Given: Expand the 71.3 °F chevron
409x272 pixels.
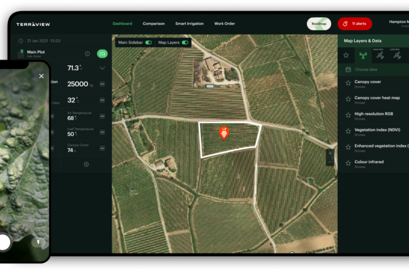Looking at the screenshot, I should 102,68.
